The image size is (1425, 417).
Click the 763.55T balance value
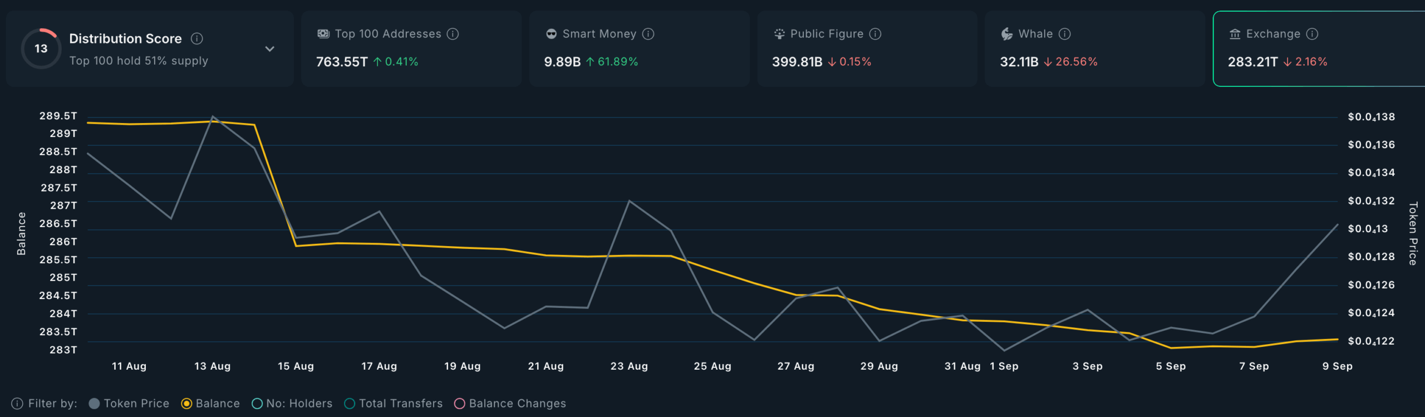pos(342,62)
